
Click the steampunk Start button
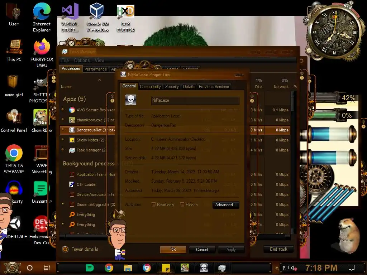pos(13,268)
